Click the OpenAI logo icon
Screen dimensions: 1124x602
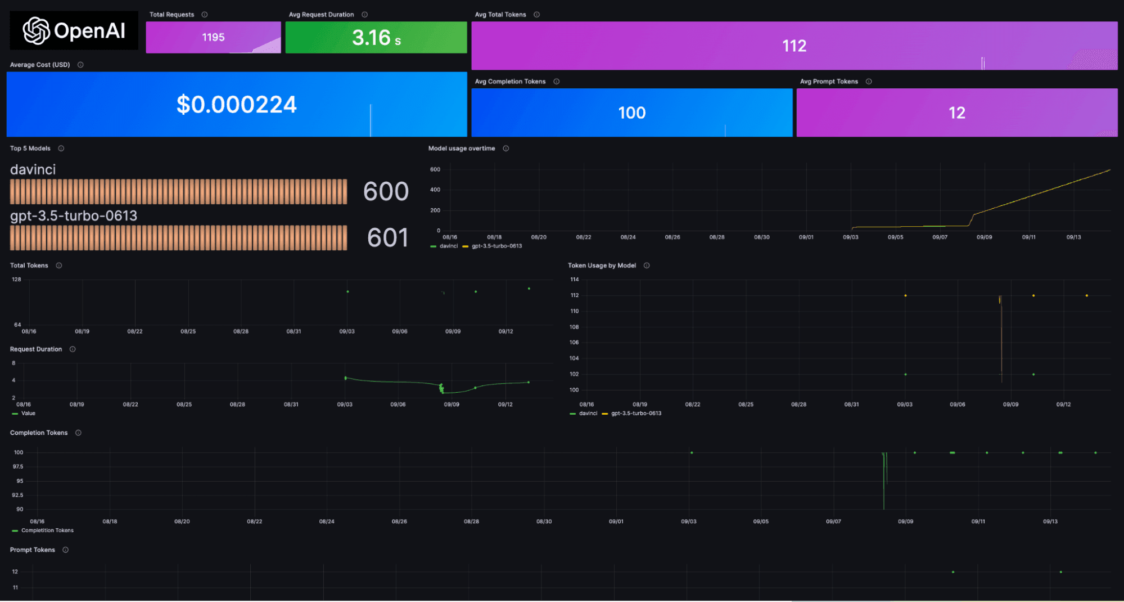(x=36, y=31)
